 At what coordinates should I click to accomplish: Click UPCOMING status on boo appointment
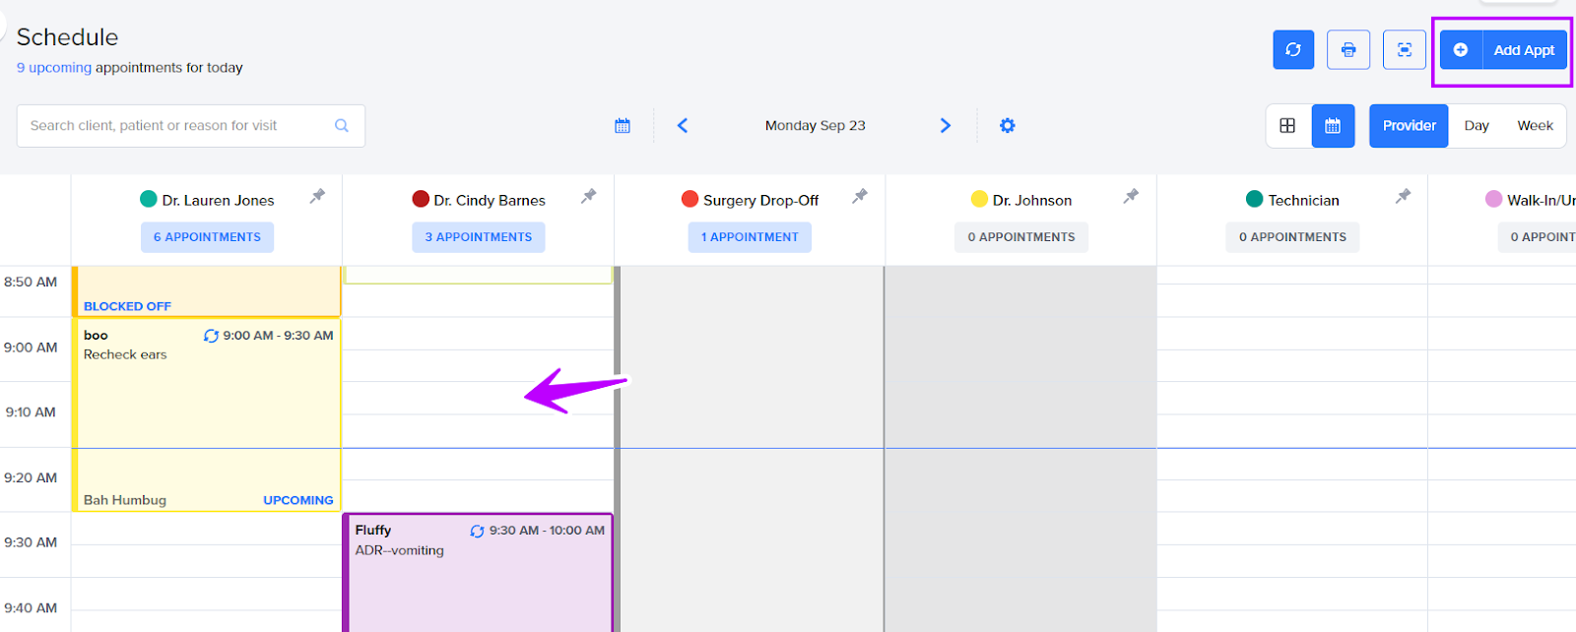(298, 500)
